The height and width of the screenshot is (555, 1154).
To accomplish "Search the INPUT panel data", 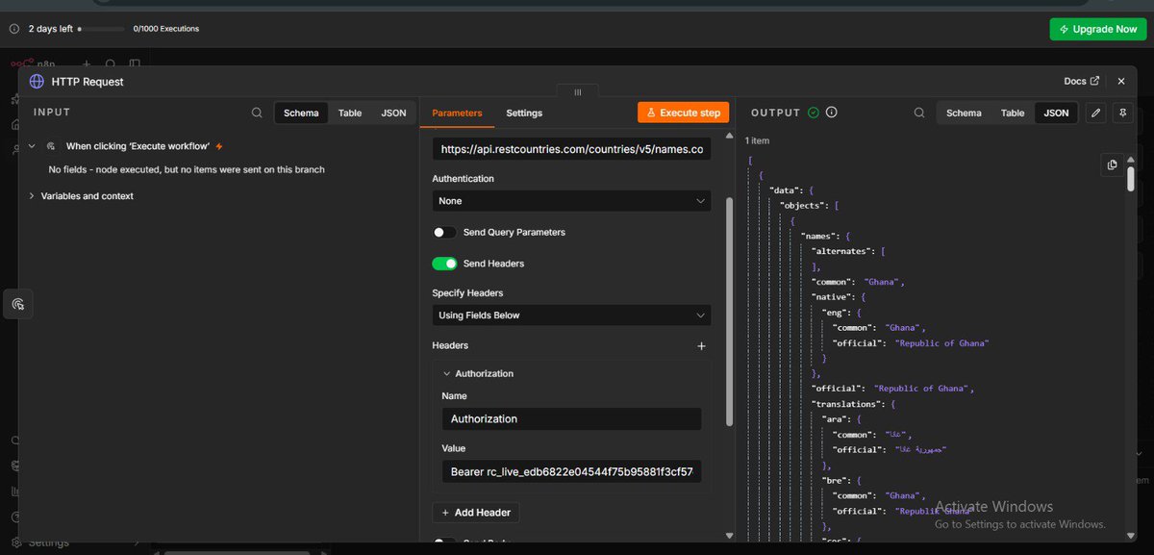I will (257, 113).
